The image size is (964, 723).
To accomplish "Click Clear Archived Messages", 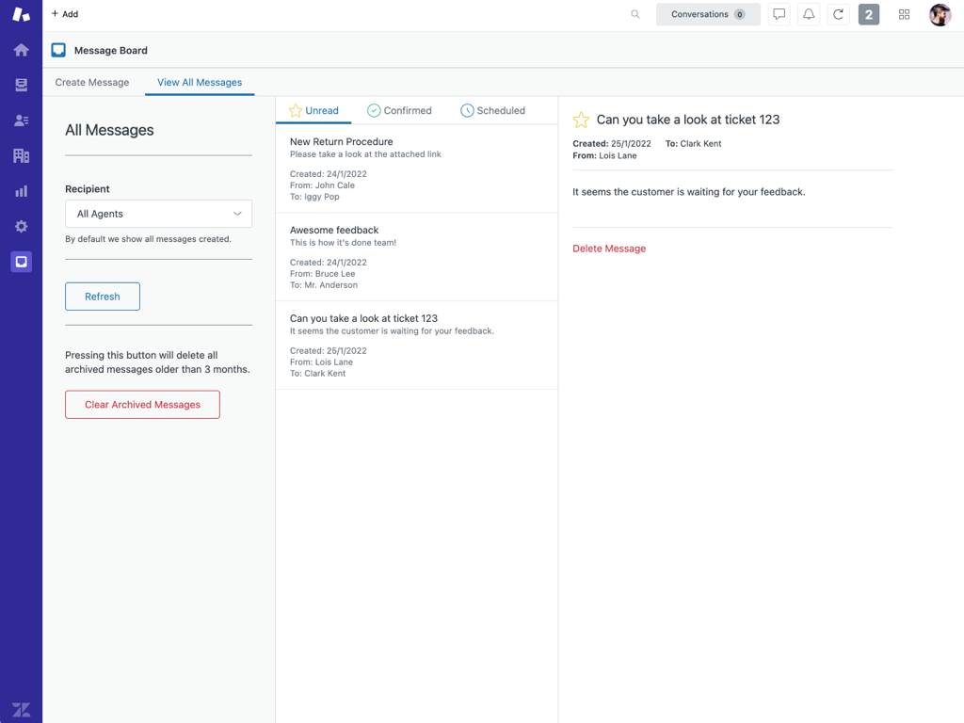I will 142,404.
